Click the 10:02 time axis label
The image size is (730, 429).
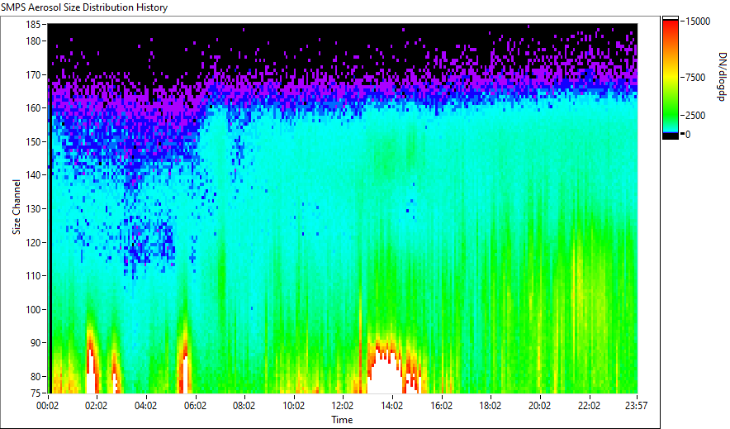(x=293, y=406)
